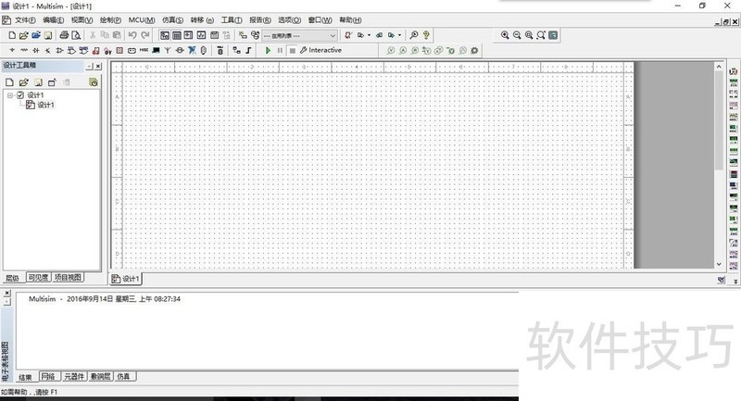This screenshot has width=741, height=401.
Task: Zoom to selected area
Action: click(x=529, y=35)
